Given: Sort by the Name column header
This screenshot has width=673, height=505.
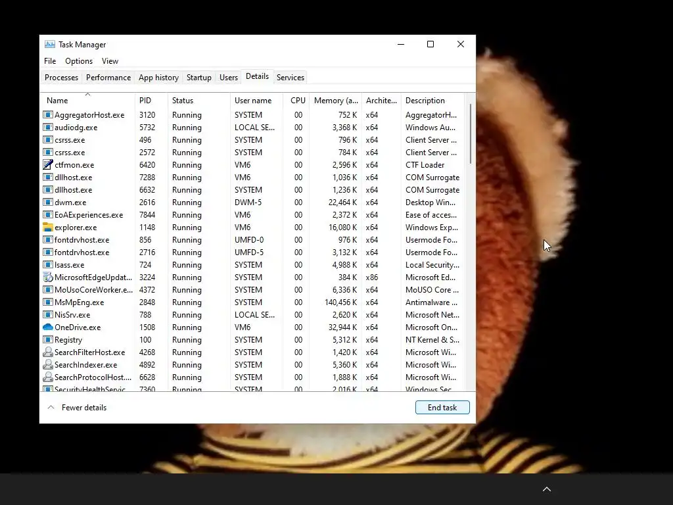Looking at the screenshot, I should [87, 100].
